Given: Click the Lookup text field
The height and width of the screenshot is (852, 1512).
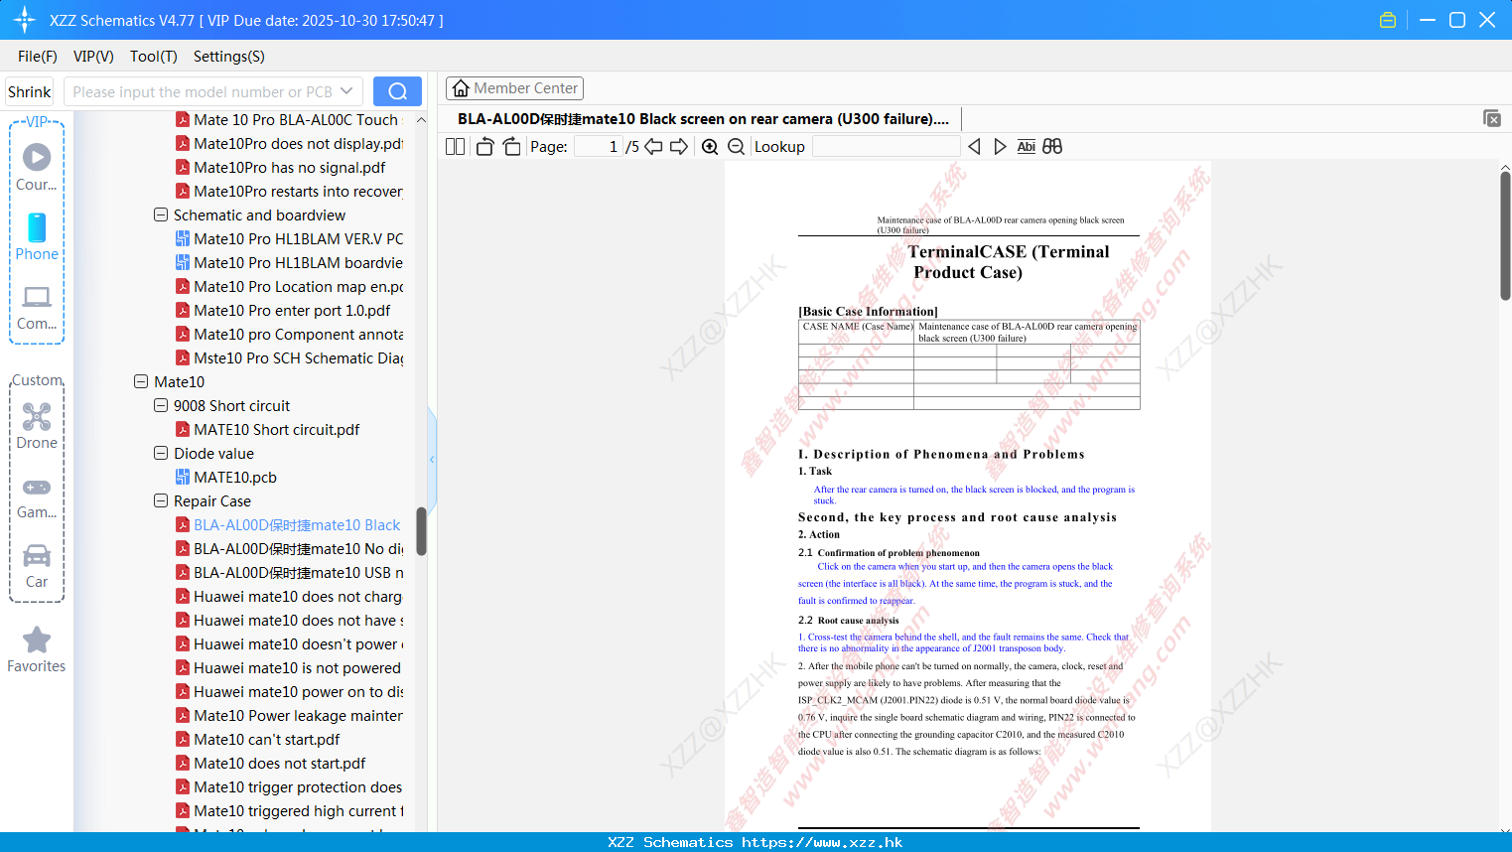Looking at the screenshot, I should click(886, 146).
